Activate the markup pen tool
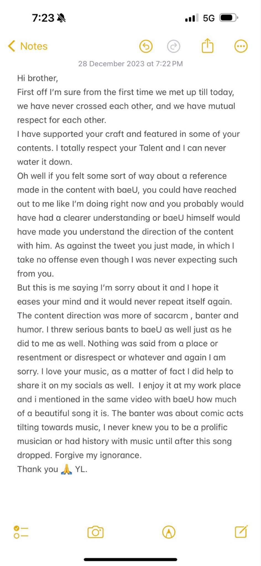Viewport: 261px width, 566px height. (x=169, y=532)
